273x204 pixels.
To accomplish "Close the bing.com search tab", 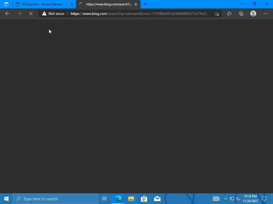I will point(136,4).
